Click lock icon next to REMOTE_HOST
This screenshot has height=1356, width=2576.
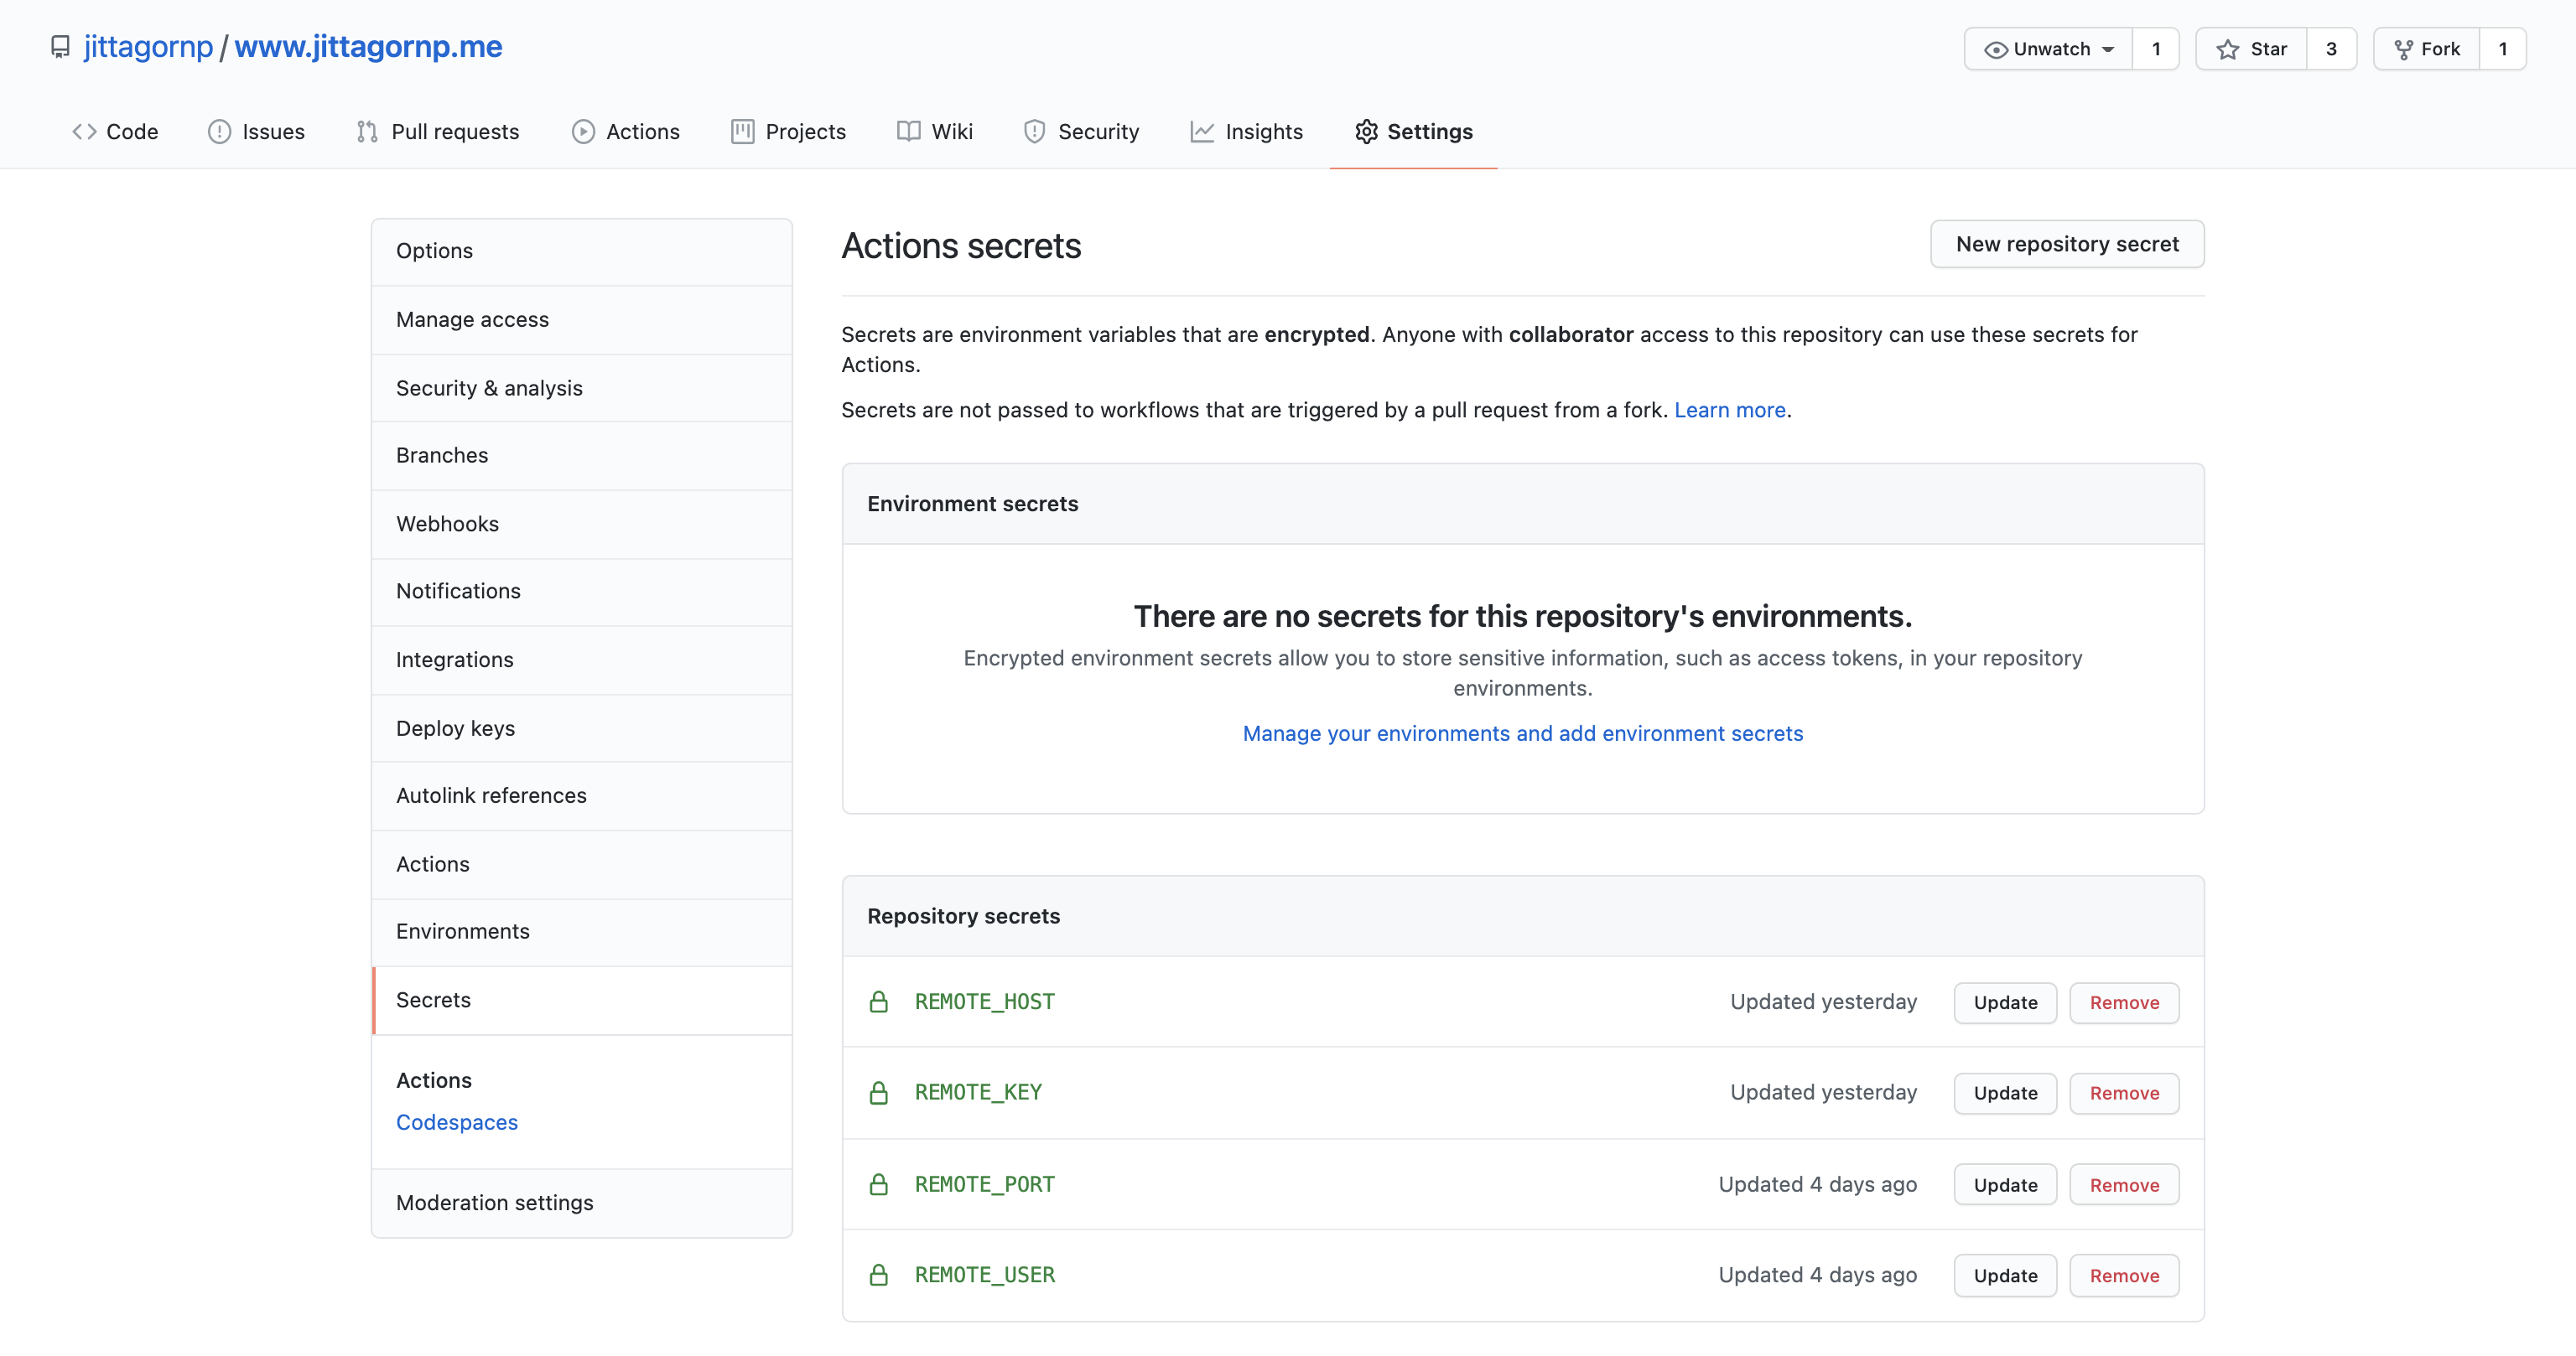pyautogui.click(x=878, y=1001)
